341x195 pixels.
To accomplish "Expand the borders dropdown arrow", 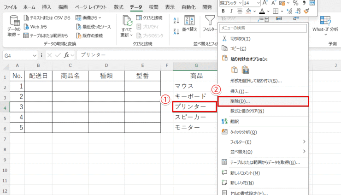I will coord(282,11).
